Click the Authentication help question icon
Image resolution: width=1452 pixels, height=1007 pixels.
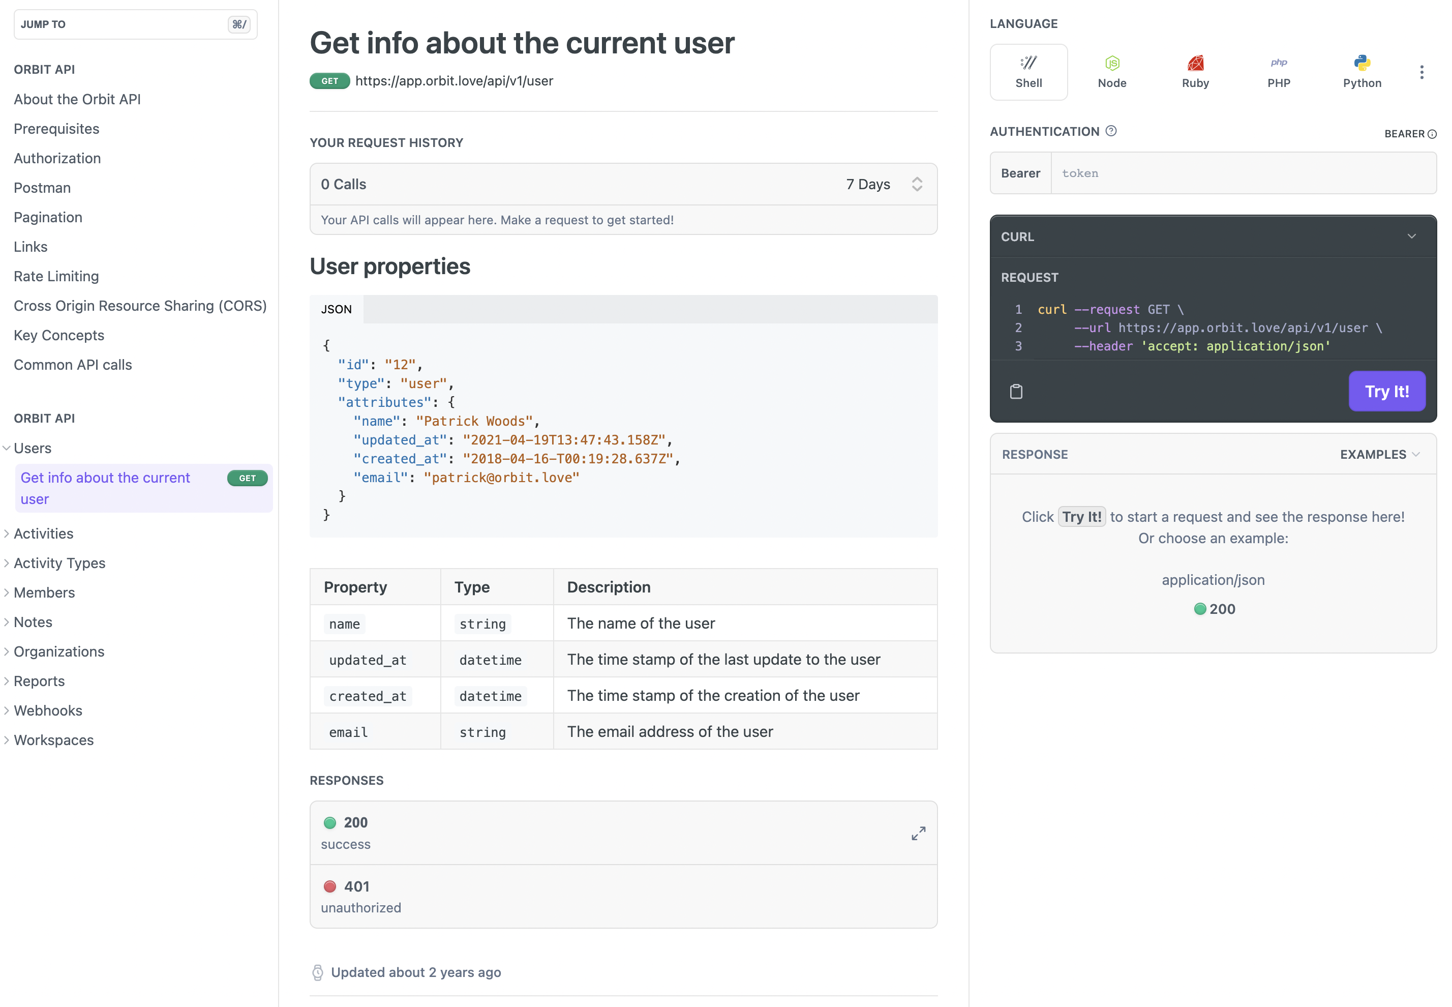pyautogui.click(x=1111, y=131)
